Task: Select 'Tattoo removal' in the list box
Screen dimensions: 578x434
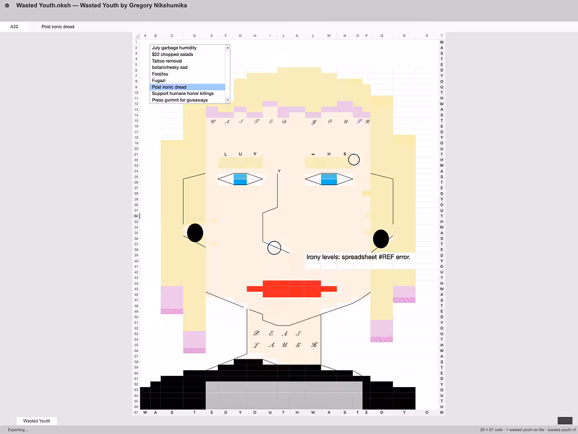Action: 187,61
